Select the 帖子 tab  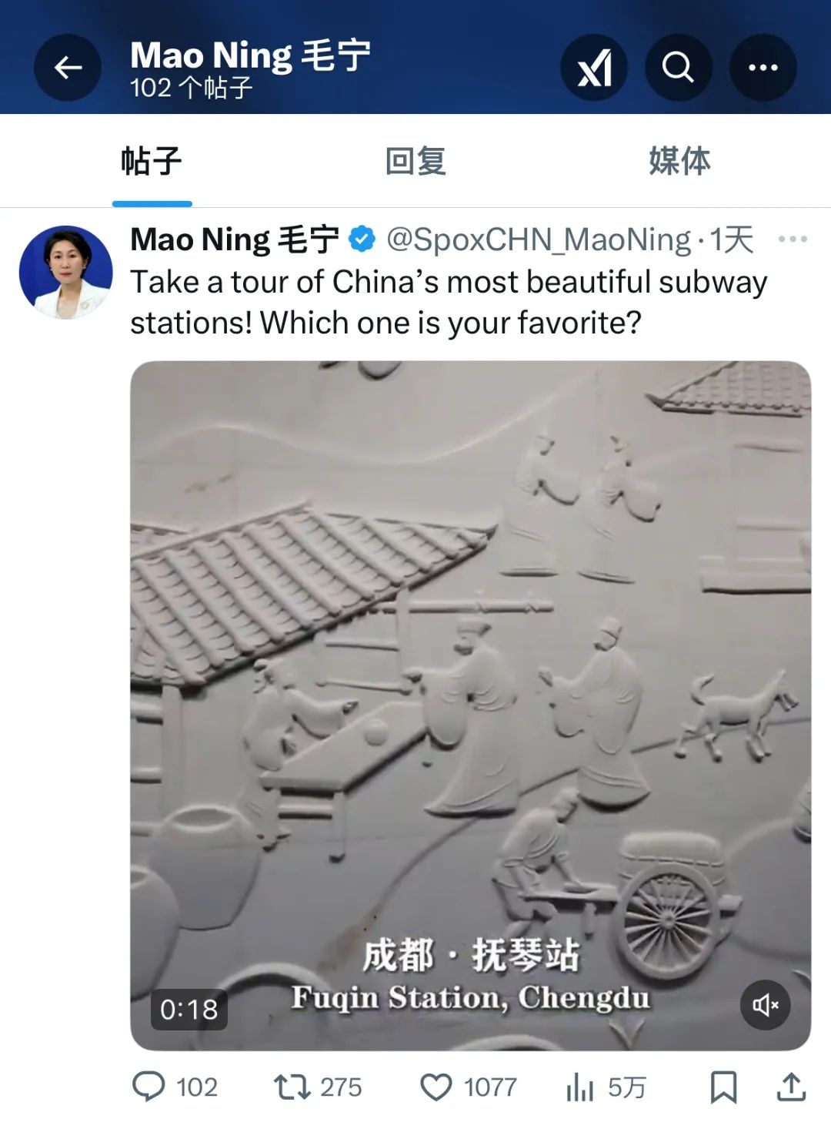pos(152,162)
